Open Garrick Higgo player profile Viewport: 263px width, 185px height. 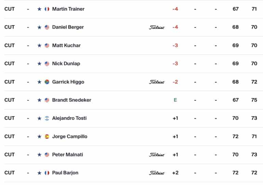[x=68, y=82]
